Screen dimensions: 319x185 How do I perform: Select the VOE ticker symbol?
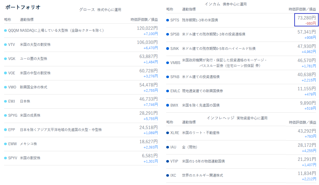click(x=12, y=73)
